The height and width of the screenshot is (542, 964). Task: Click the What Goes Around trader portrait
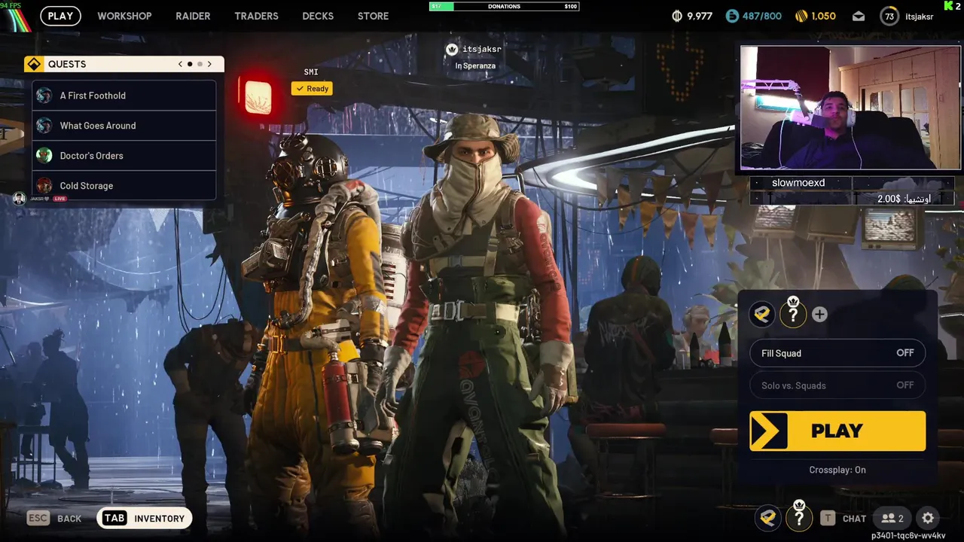(x=44, y=126)
